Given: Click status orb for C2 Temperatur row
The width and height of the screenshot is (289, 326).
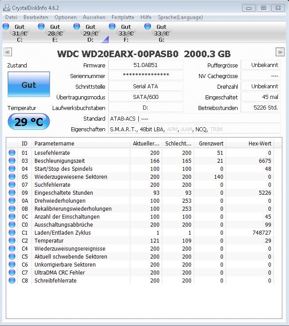Looking at the screenshot, I should 12,240.
